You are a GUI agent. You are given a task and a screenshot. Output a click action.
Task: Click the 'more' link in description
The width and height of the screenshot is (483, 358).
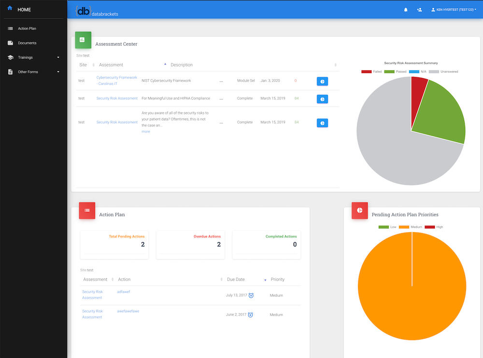coord(145,131)
